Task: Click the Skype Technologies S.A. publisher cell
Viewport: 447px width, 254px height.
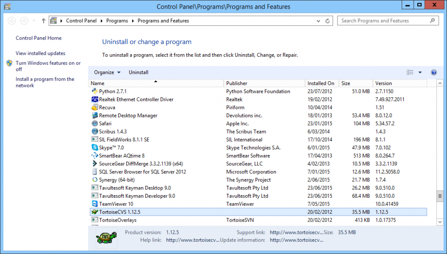Action: point(254,148)
